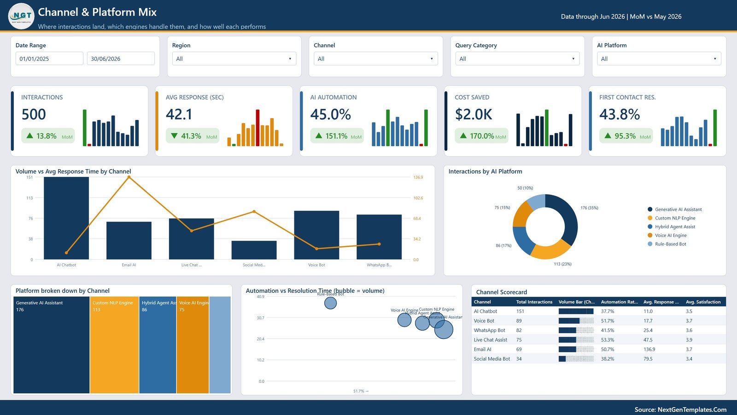Click the Rule-Based Bot bubble in scatter chart
The width and height of the screenshot is (737, 415).
pyautogui.click(x=330, y=303)
